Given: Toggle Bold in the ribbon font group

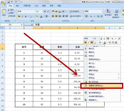Looking at the screenshot, I should point(19,16).
